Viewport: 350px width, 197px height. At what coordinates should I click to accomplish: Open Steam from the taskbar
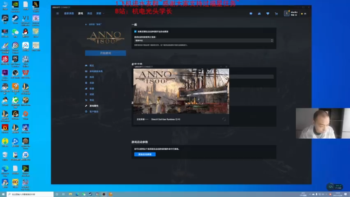pyautogui.click(x=91, y=194)
